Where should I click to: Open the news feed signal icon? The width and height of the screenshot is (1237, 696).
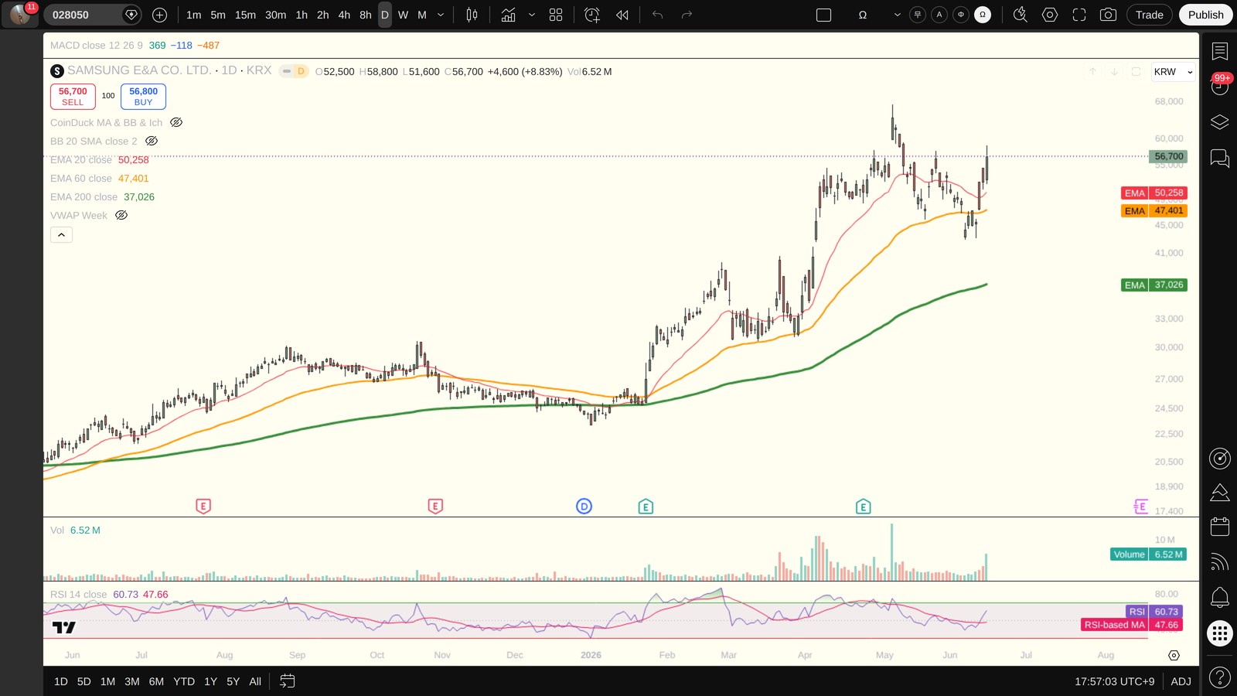pyautogui.click(x=1220, y=561)
